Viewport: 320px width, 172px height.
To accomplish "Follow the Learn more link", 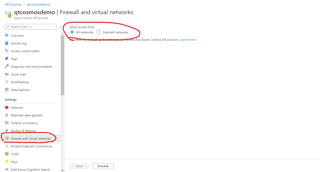I will tap(188, 39).
